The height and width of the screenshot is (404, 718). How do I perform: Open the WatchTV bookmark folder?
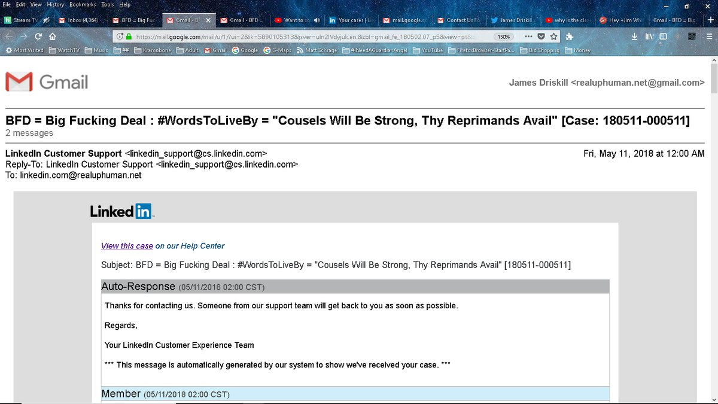click(x=65, y=50)
